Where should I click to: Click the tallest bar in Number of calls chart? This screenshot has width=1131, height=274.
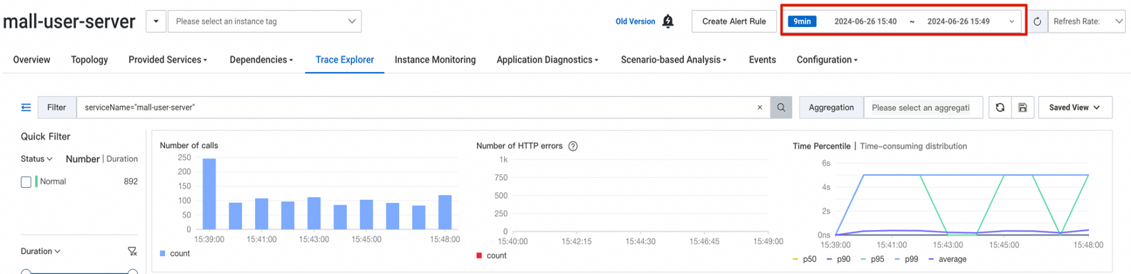[x=209, y=194]
